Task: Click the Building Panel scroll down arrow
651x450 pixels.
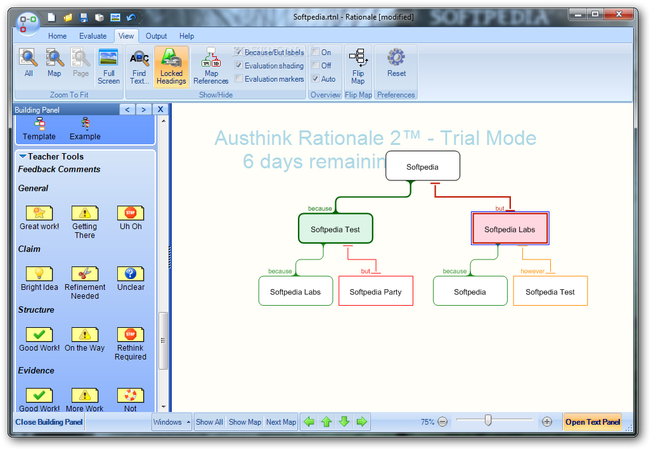Action: (x=164, y=406)
